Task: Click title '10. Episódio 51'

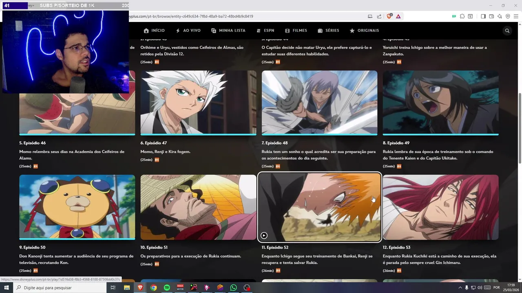Action: tap(154, 247)
